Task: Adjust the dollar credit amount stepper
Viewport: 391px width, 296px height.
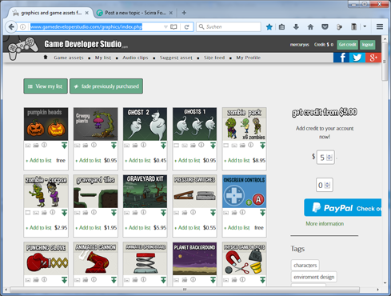Action: (329, 158)
